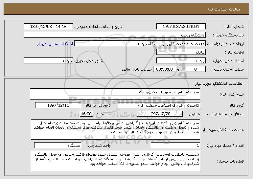Click the time field showing 16:00

point(86,114)
